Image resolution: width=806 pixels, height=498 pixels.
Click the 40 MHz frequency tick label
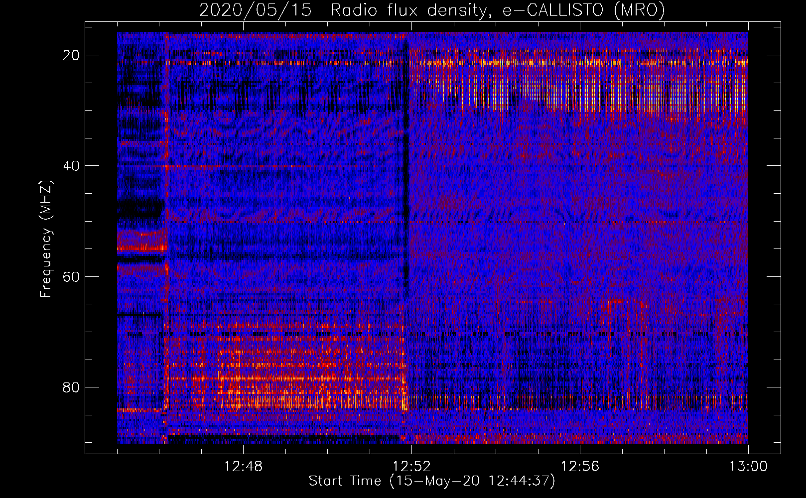(x=71, y=166)
